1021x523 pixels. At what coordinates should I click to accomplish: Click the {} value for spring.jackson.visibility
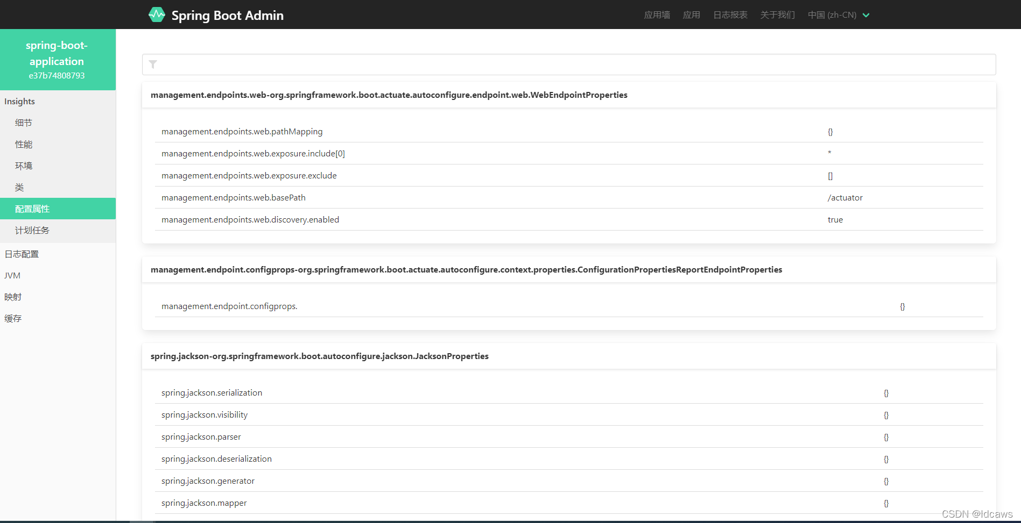click(x=886, y=415)
